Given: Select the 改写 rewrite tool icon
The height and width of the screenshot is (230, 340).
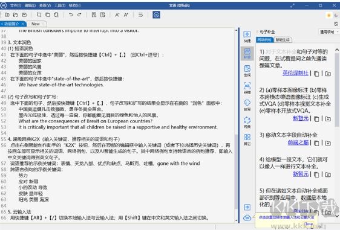Looking at the screenshot, I should 247,105.
